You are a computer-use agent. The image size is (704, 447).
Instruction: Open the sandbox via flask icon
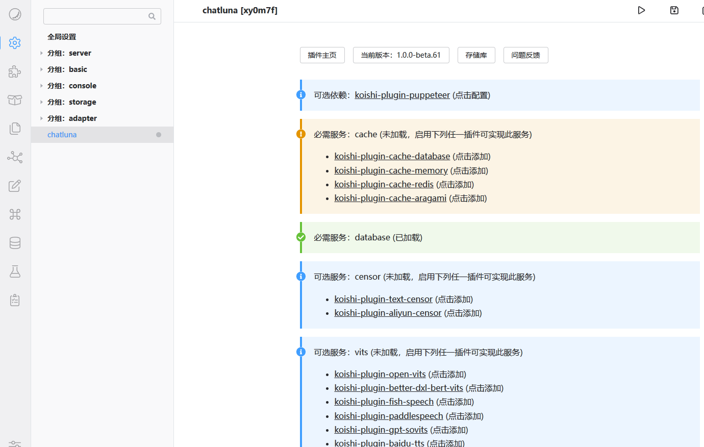[x=14, y=271]
